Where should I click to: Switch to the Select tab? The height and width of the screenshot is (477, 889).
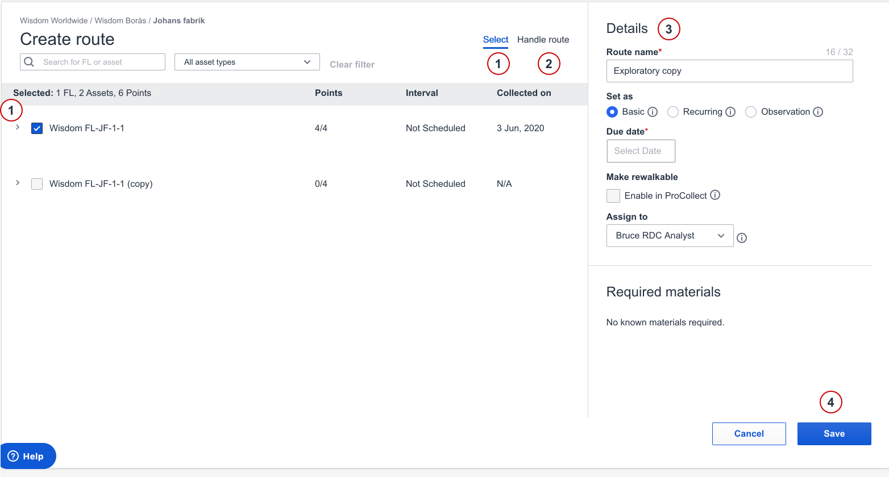click(496, 40)
